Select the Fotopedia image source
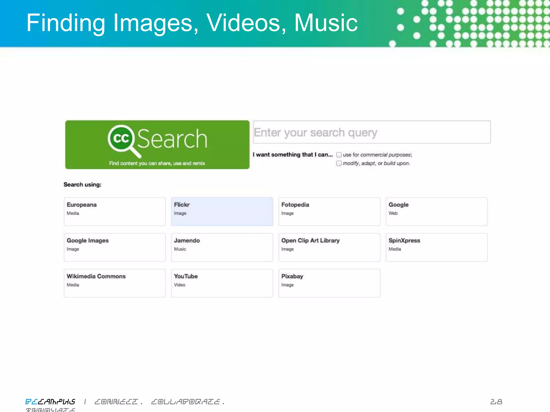550x412 pixels. click(329, 211)
